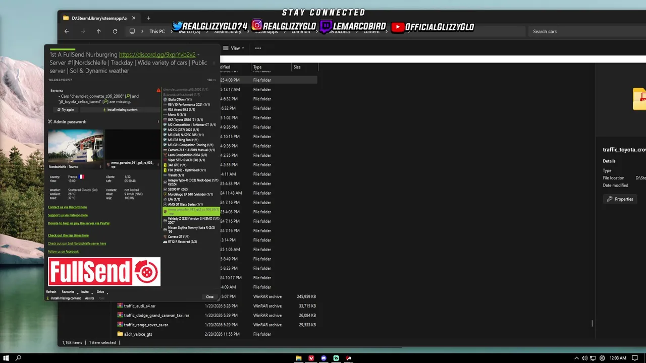The image size is (646, 363).
Task: Select highlighted mmw_porsche_911_gt3_rs_992 list entry
Action: click(x=191, y=211)
